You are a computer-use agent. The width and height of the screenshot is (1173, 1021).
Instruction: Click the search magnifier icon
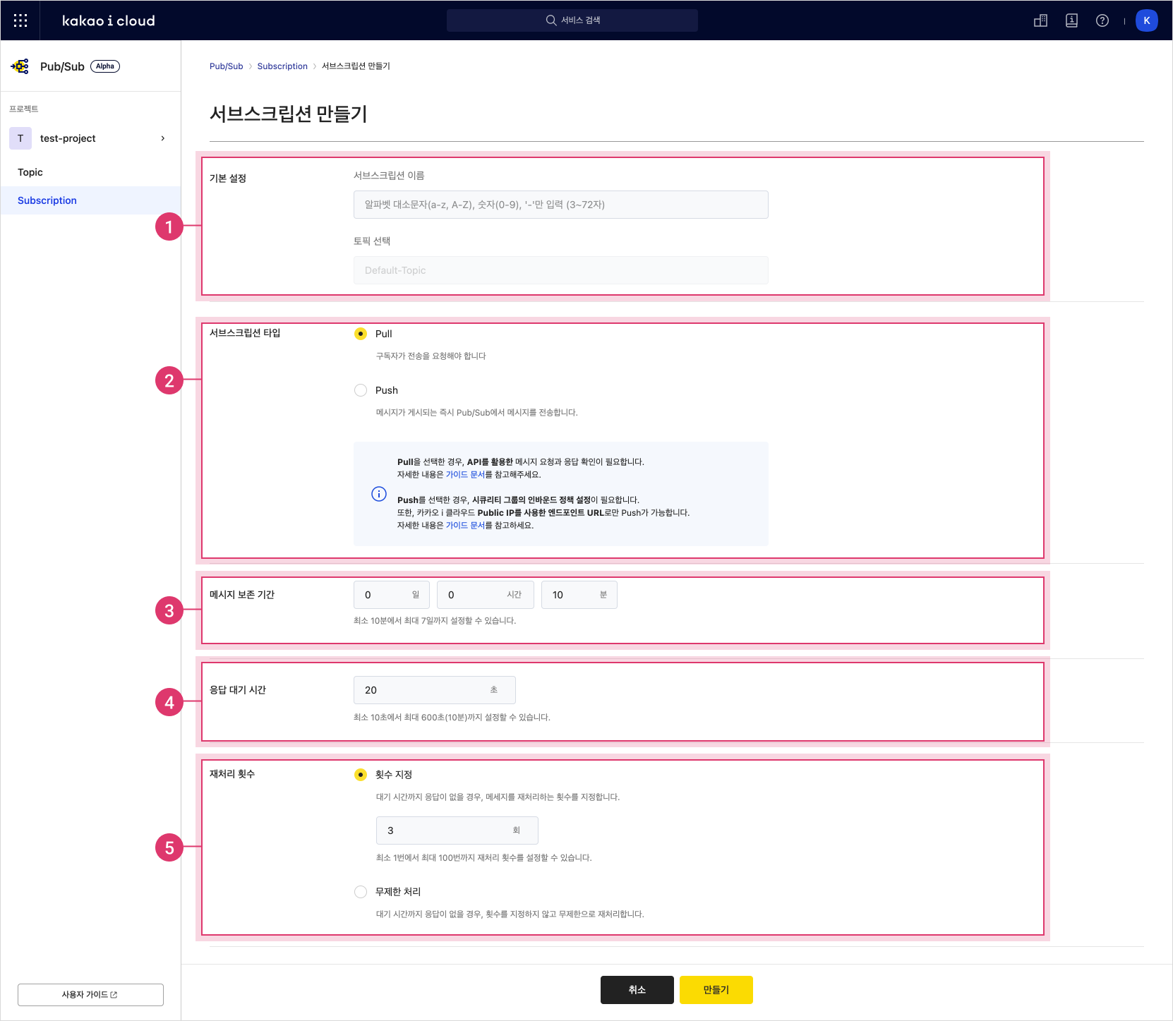point(551,20)
